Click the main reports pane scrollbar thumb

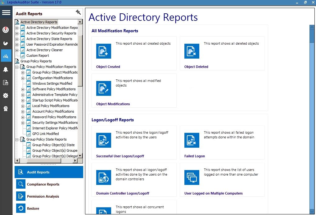312,36
